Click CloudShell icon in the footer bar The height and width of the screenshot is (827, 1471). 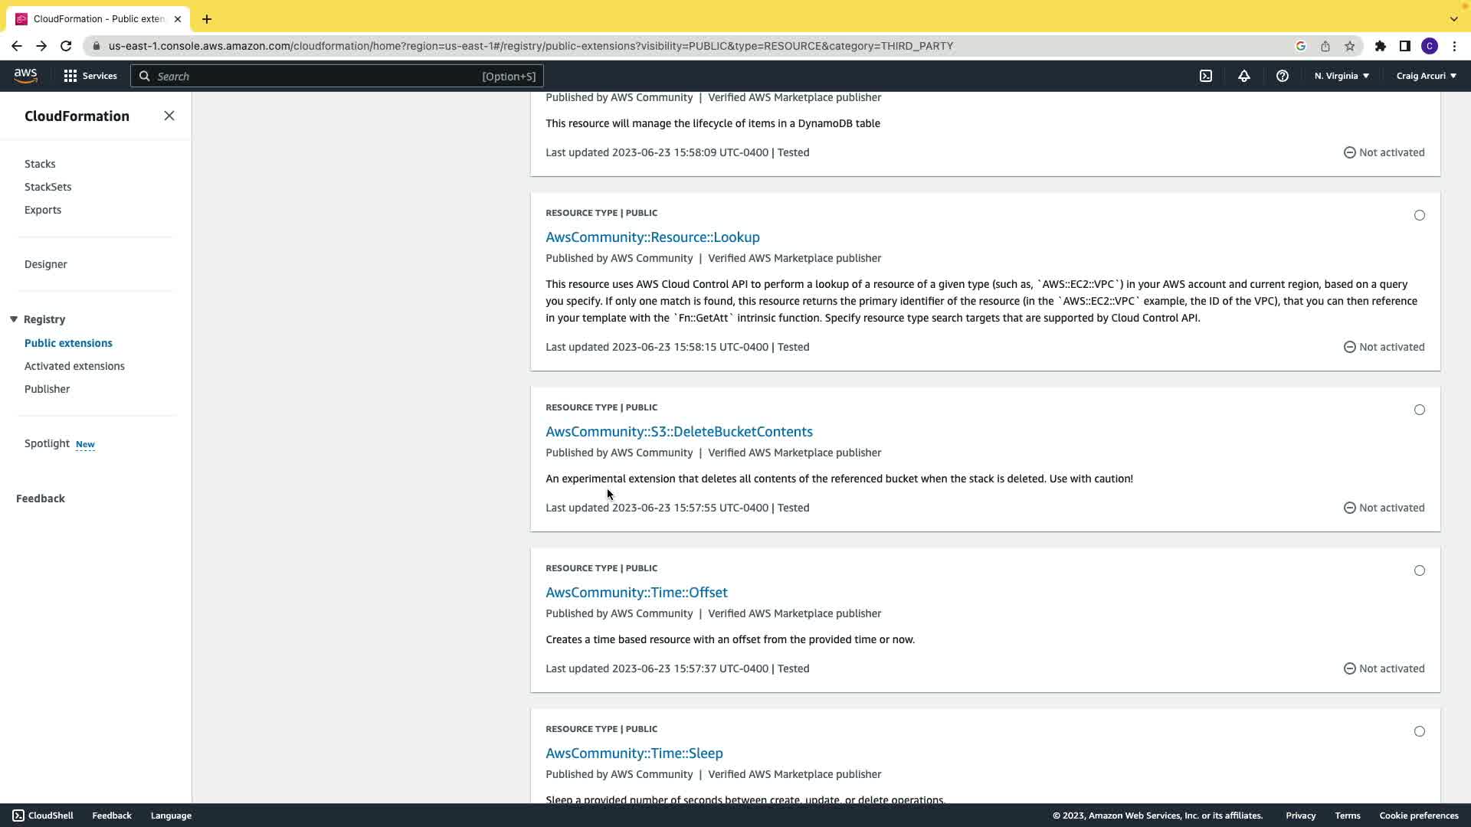[18, 816]
